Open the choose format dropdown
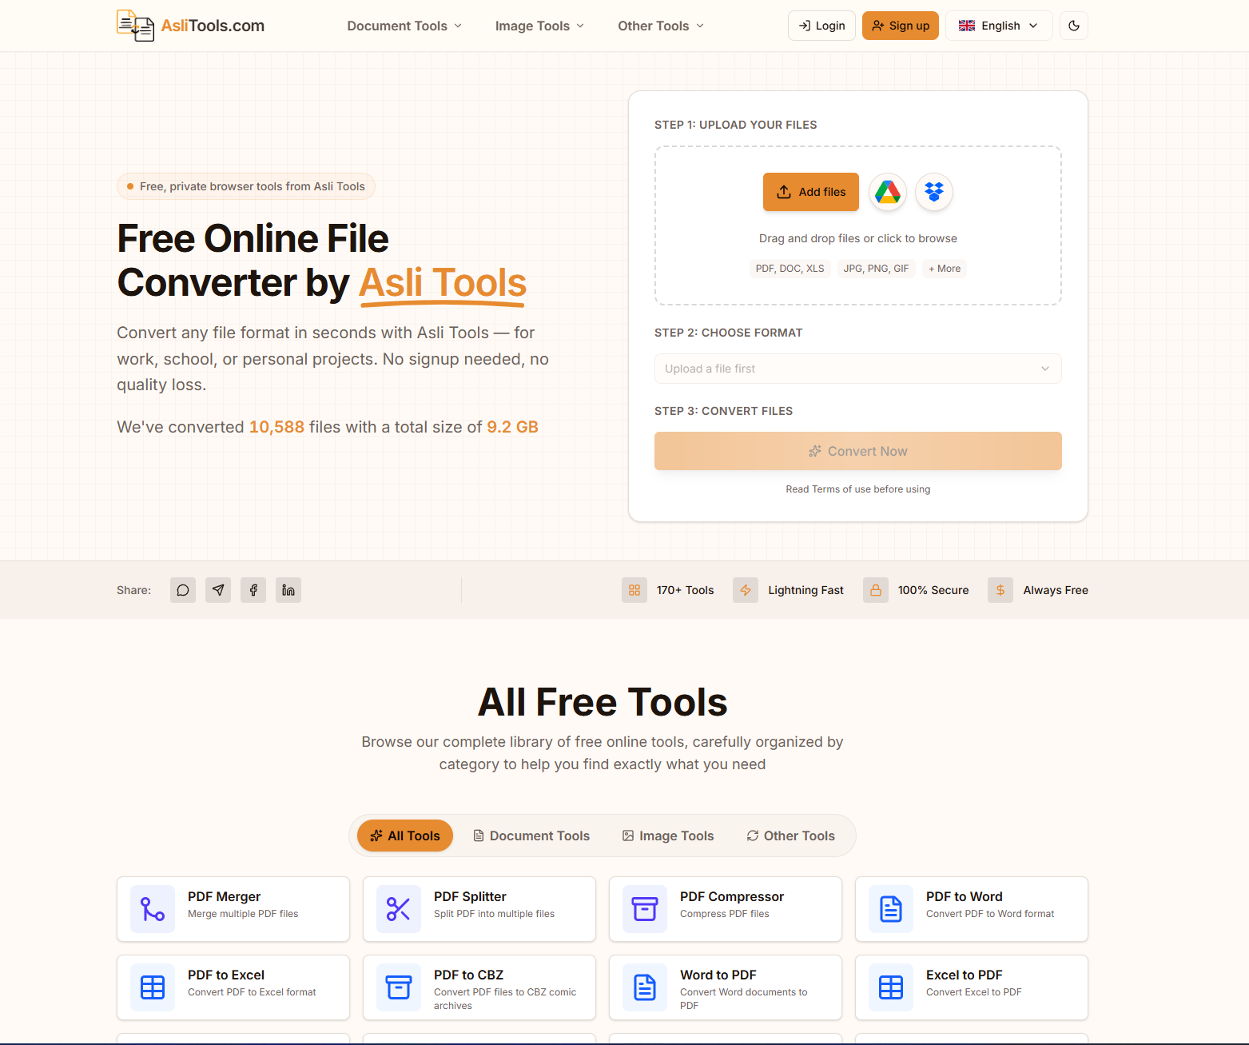Screen dimensions: 1249x1045 coord(858,369)
